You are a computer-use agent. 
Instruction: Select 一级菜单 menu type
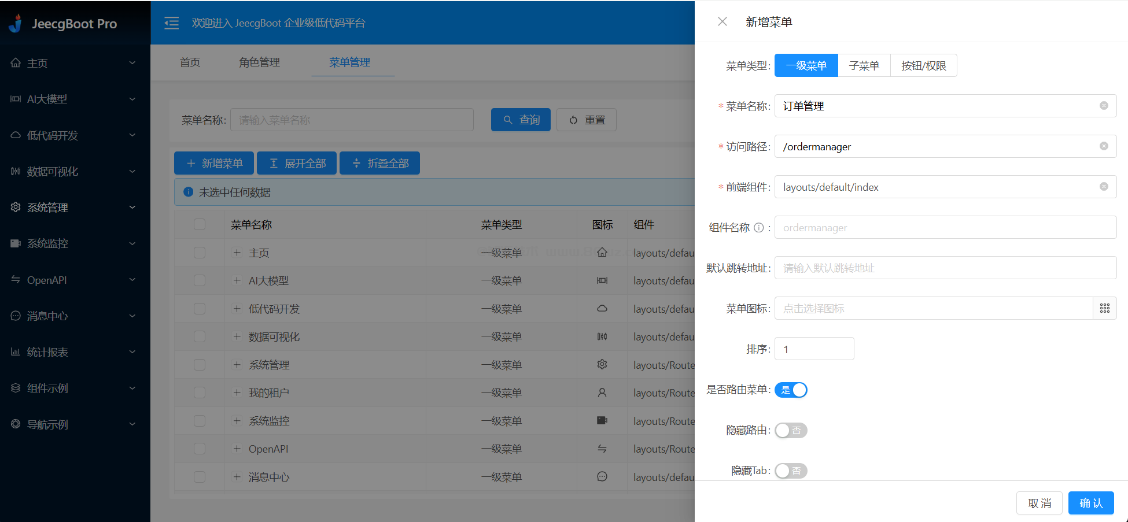pyautogui.click(x=806, y=65)
